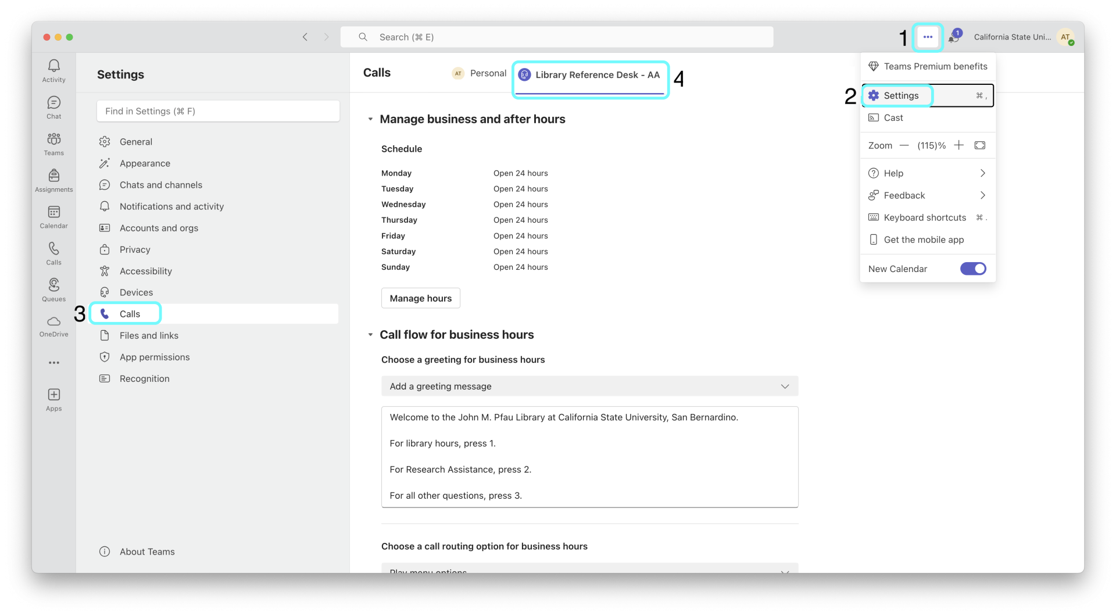Open the Queues app icon
Image resolution: width=1116 pixels, height=615 pixels.
click(53, 289)
